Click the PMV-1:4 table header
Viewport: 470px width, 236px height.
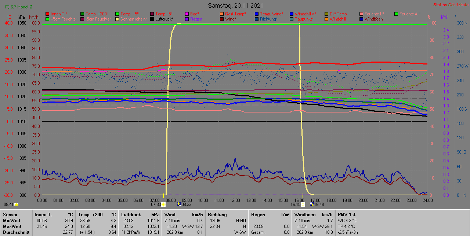(x=347, y=215)
